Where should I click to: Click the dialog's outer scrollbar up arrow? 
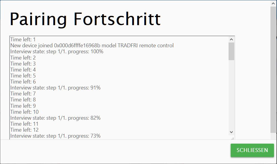click(x=273, y=4)
